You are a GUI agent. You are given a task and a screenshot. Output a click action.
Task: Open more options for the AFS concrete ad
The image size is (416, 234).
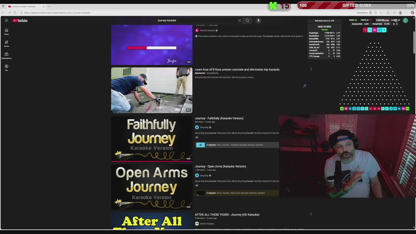pyautogui.click(x=311, y=69)
